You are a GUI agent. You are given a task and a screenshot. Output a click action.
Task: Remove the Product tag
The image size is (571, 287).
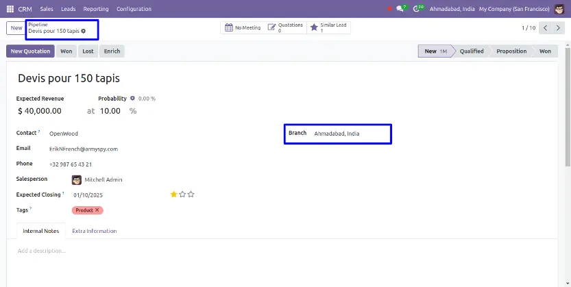click(97, 210)
